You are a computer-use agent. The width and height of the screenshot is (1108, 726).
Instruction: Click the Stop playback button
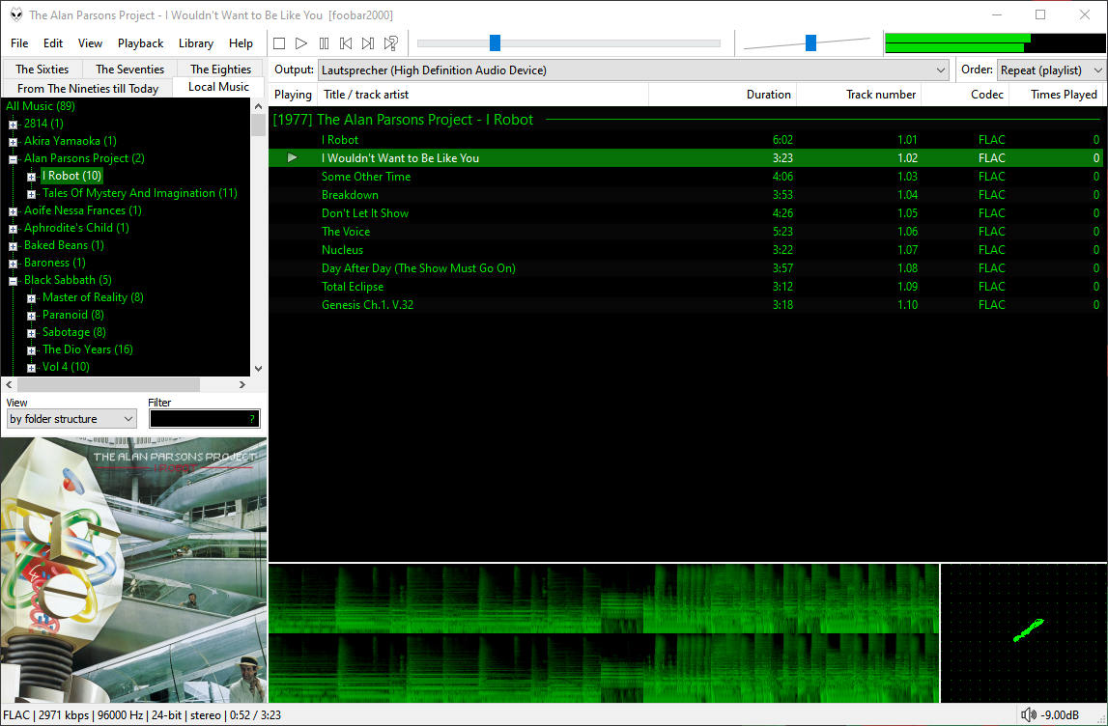[279, 43]
